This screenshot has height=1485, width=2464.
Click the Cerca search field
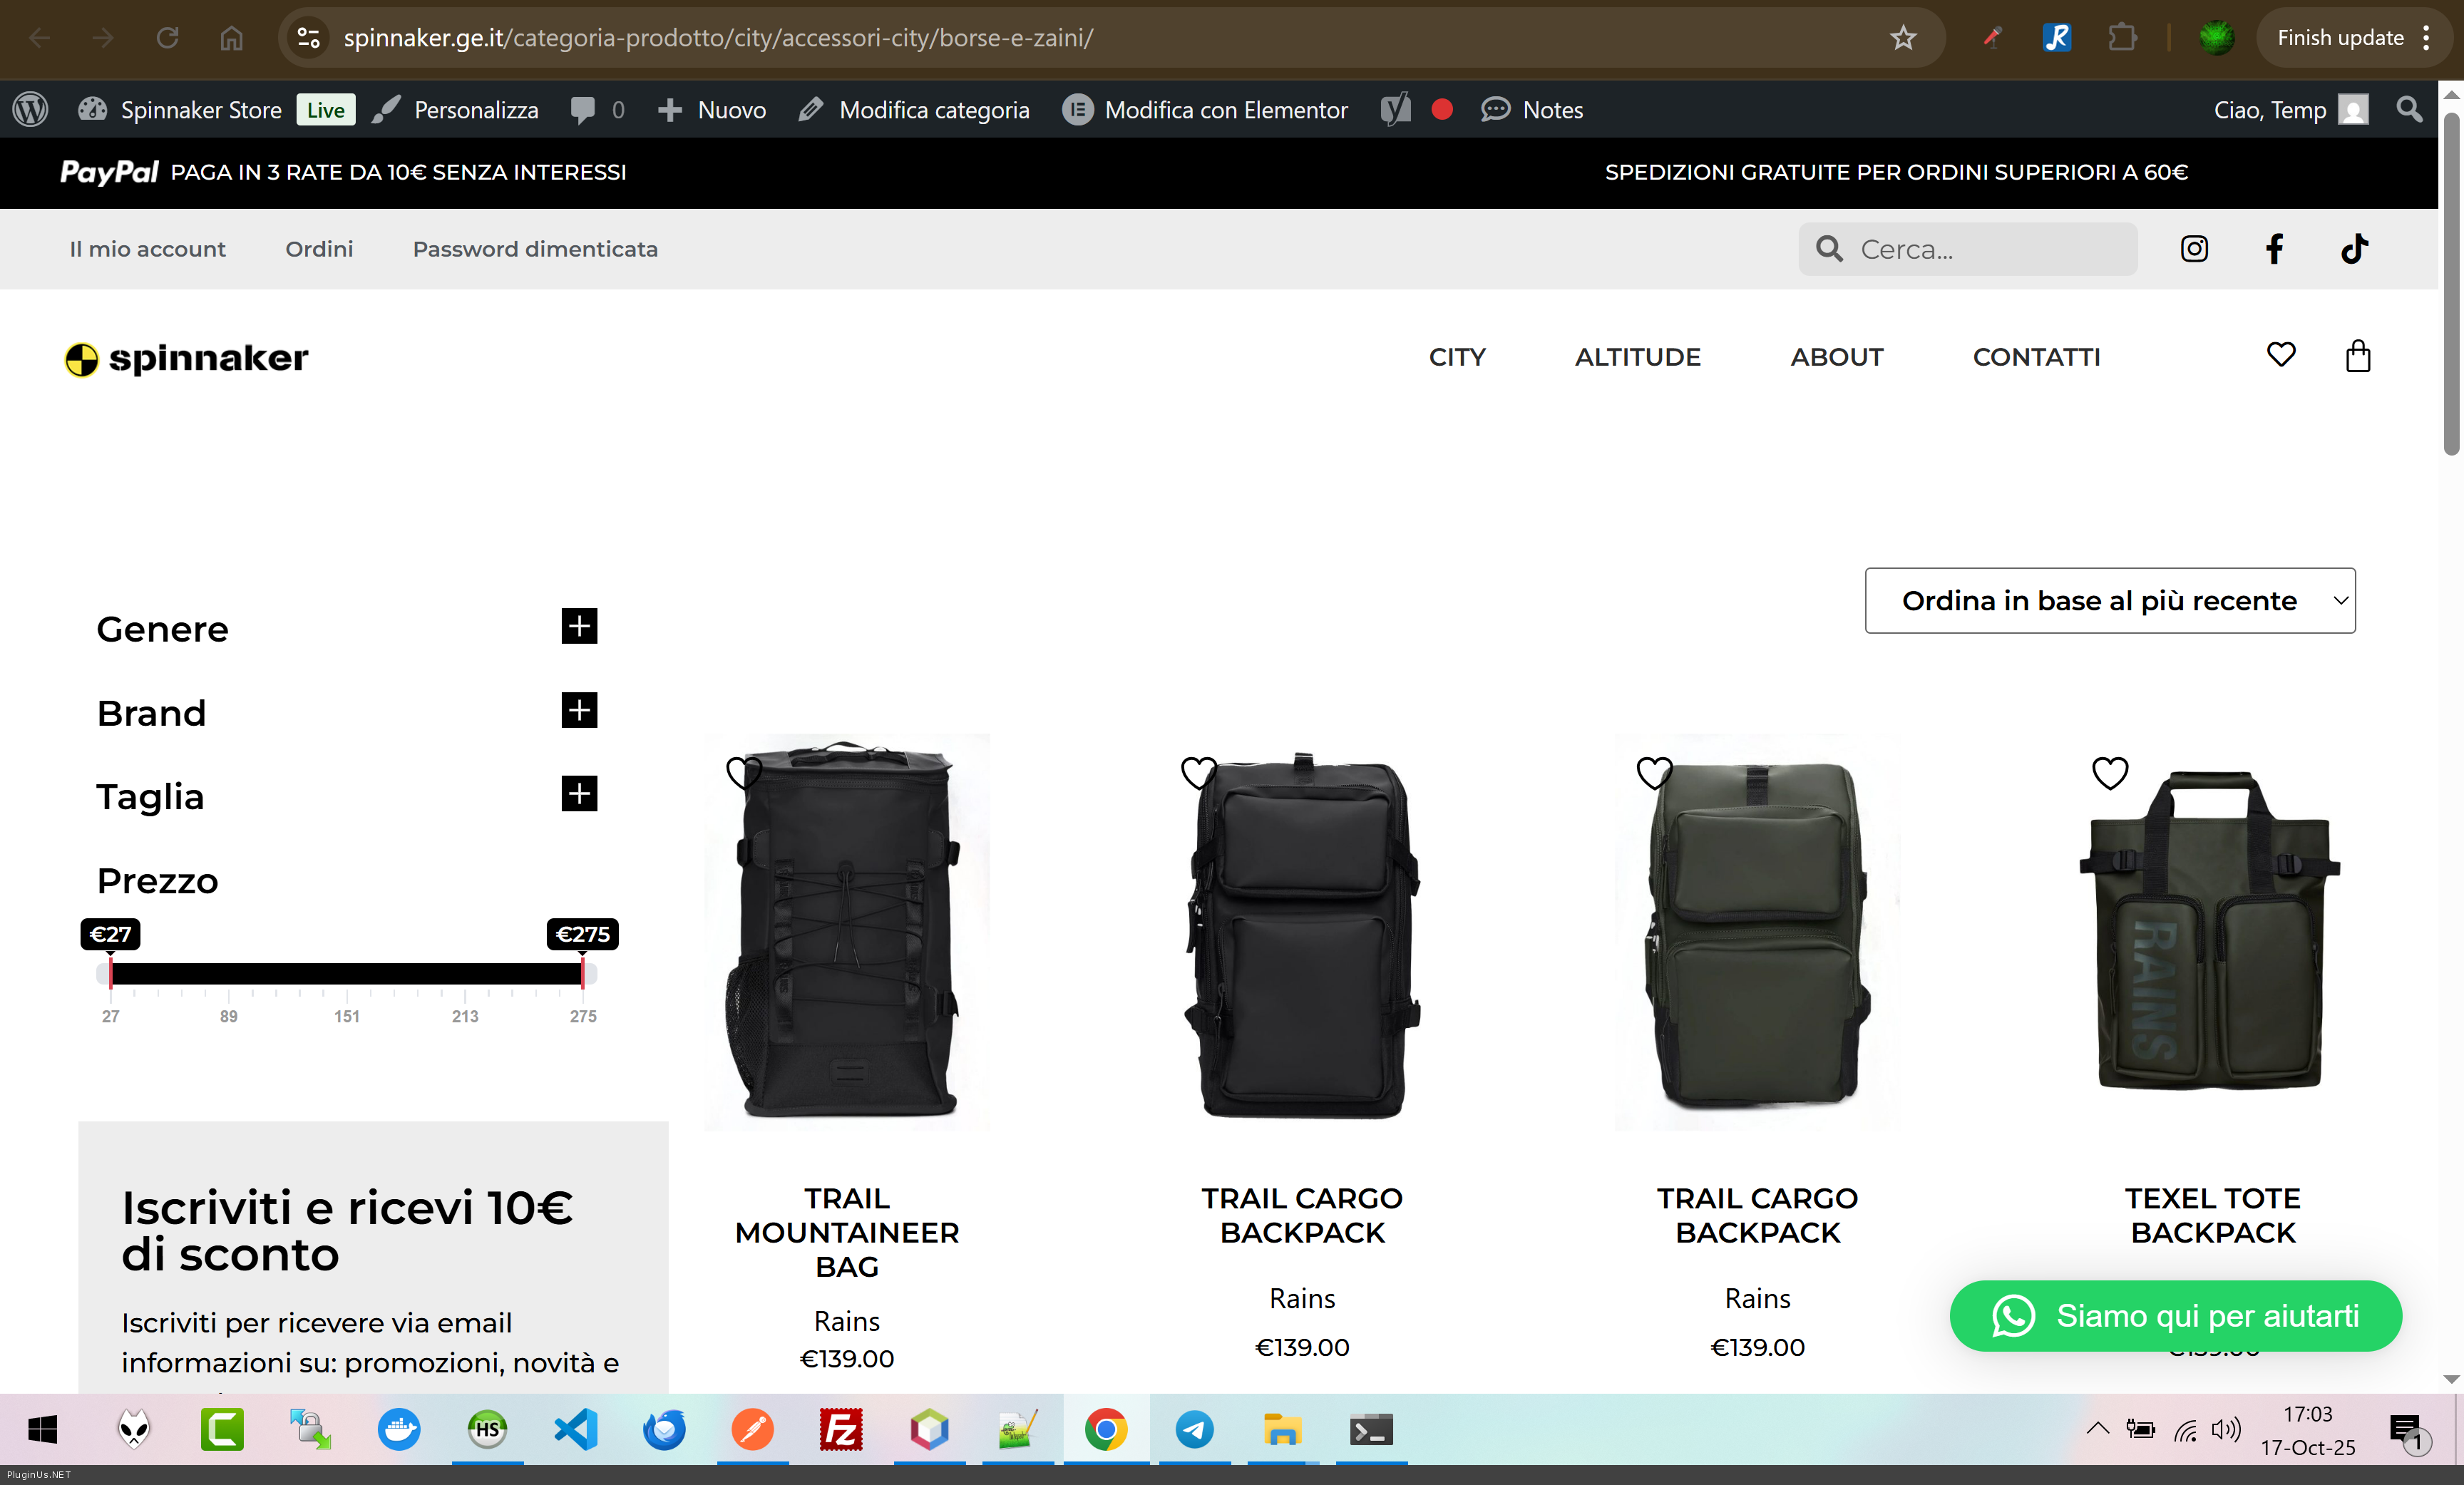[1990, 249]
